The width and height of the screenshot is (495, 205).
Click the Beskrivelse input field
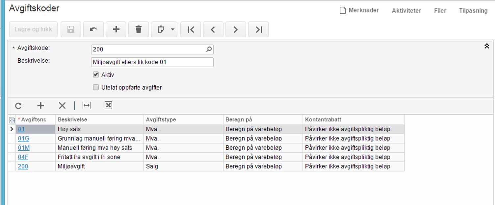tap(152, 62)
